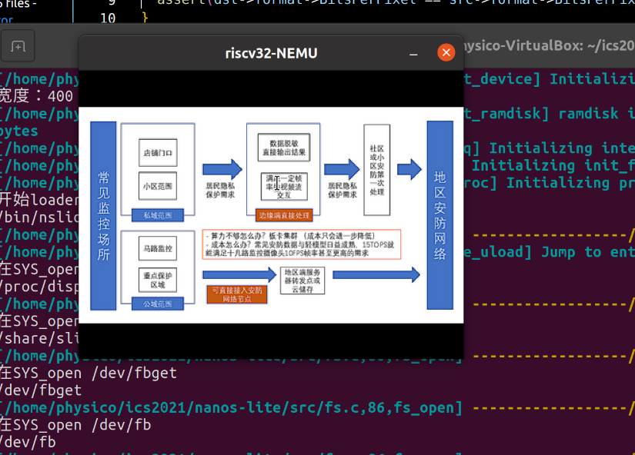
Task: Click the '社区或小区安防第一次处理' vertical box
Action: (377, 171)
